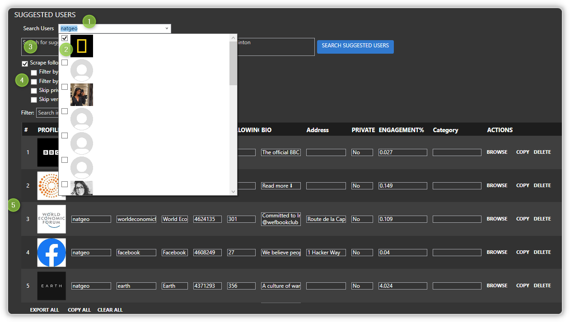This screenshot has height=322, width=570.
Task: Click the 'worldeconomicf' username field
Action: click(x=136, y=219)
